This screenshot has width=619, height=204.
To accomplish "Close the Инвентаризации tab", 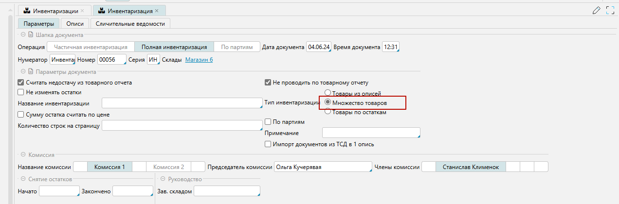I will pyautogui.click(x=82, y=10).
